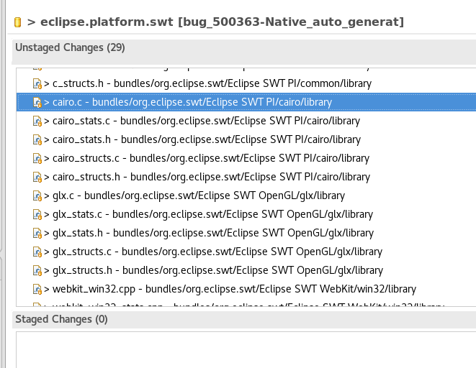Click the file icon for cairo_stats.h
This screenshot has width=476, height=368.
pos(37,139)
